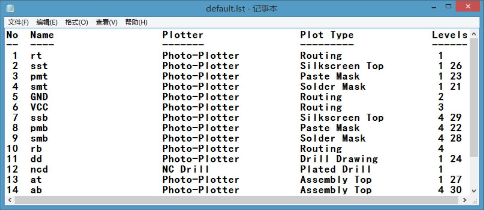Close the default.lst Notepad window
This screenshot has width=484, height=210.
468,7
